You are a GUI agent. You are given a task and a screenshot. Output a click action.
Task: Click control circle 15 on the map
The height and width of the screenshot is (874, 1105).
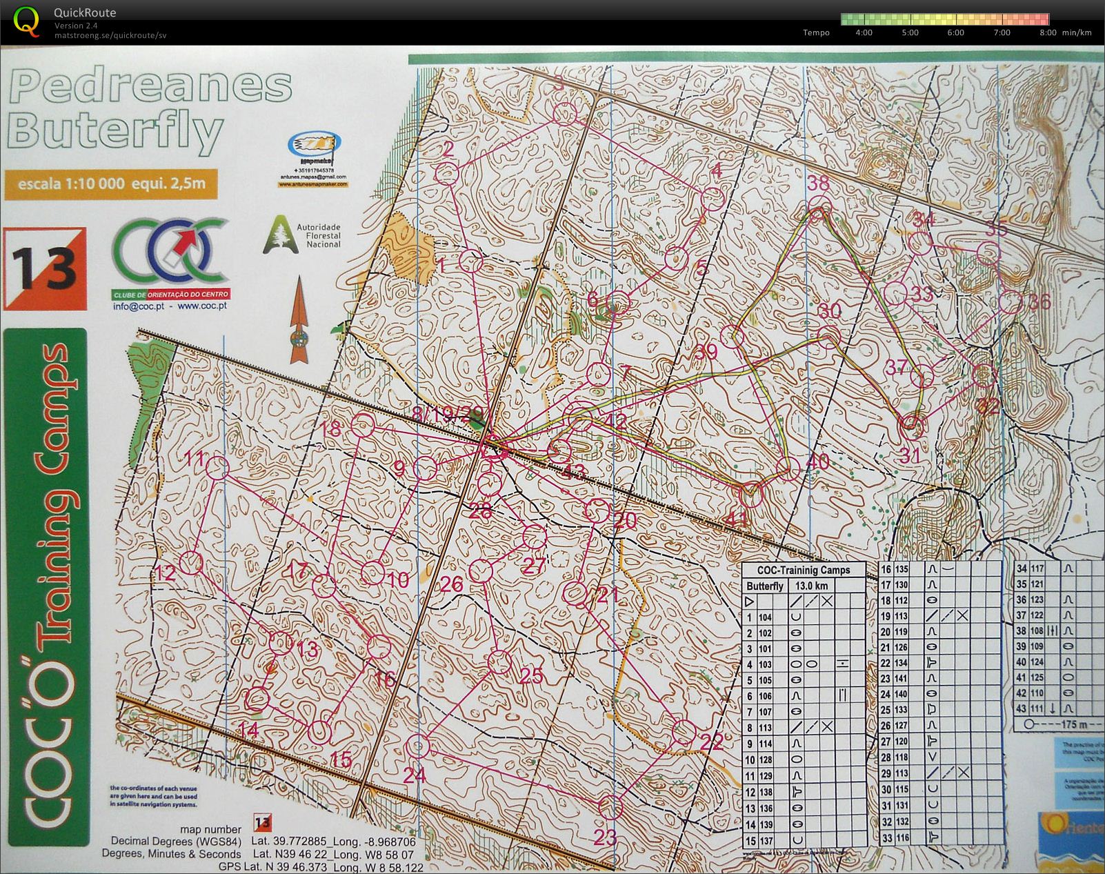pos(319,731)
